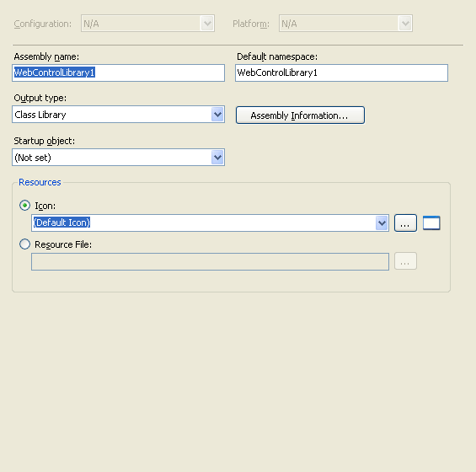Click the Icon label text
The image size is (476, 472).
click(x=45, y=206)
